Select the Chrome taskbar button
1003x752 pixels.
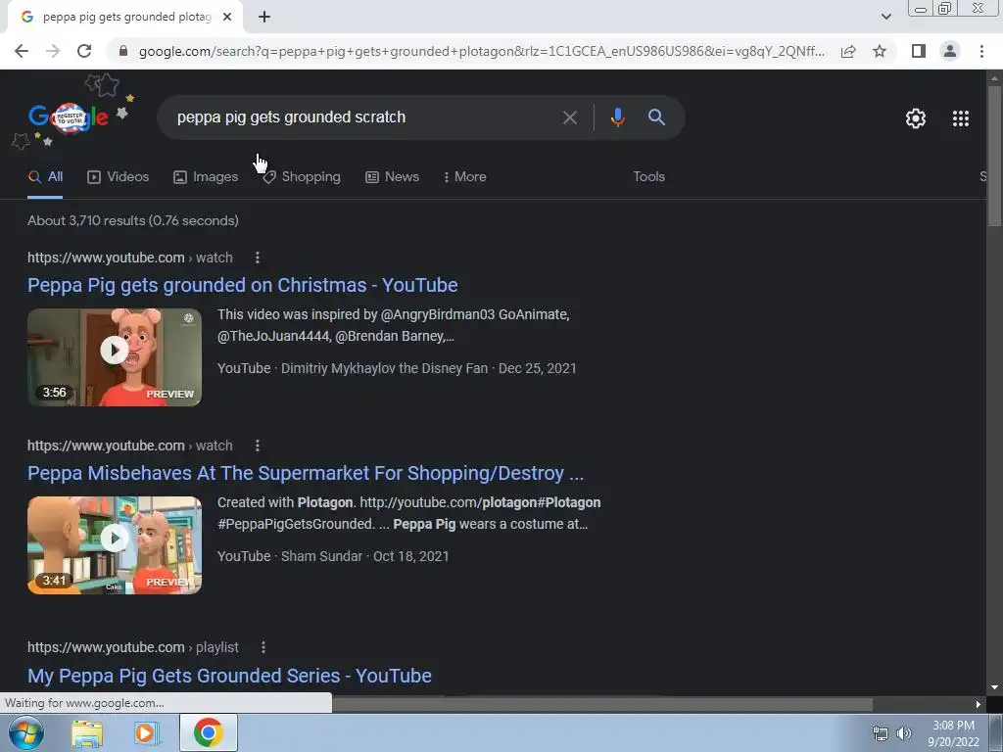[x=209, y=732]
